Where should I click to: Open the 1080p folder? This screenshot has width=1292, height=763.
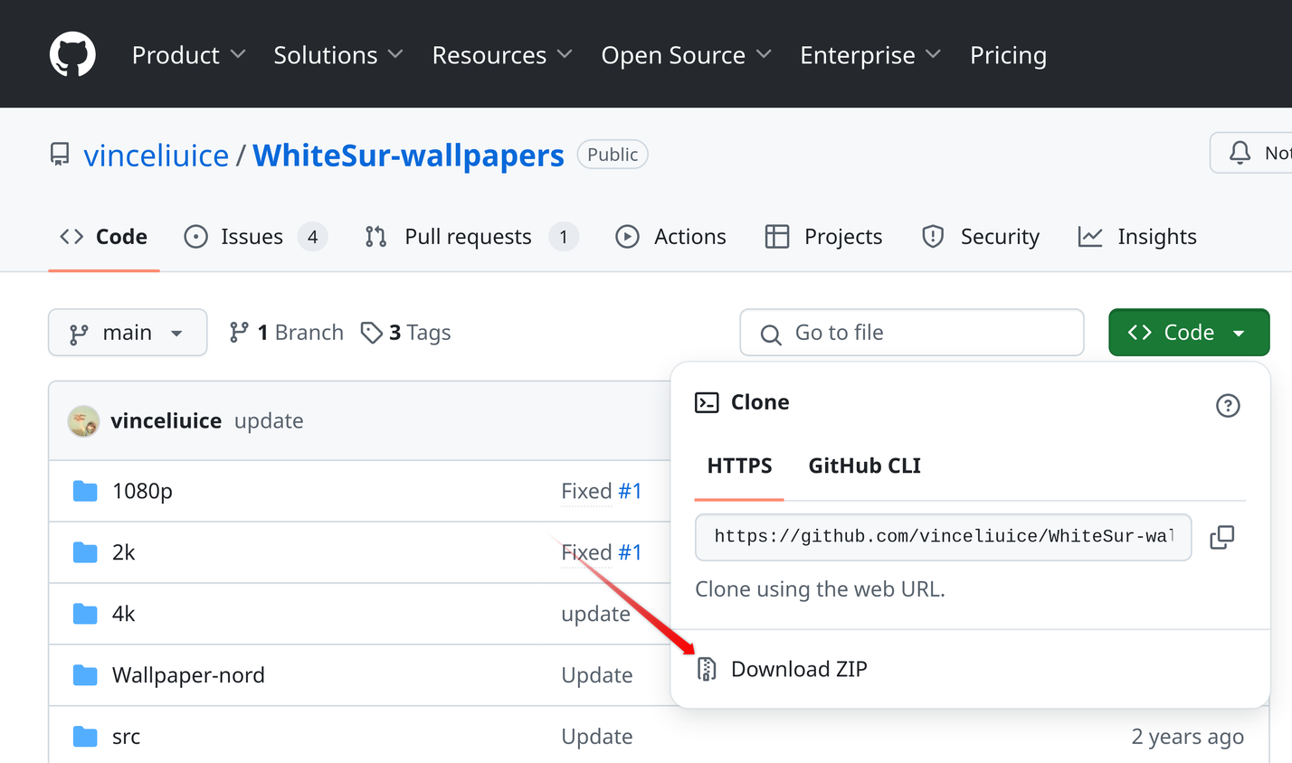click(x=142, y=491)
